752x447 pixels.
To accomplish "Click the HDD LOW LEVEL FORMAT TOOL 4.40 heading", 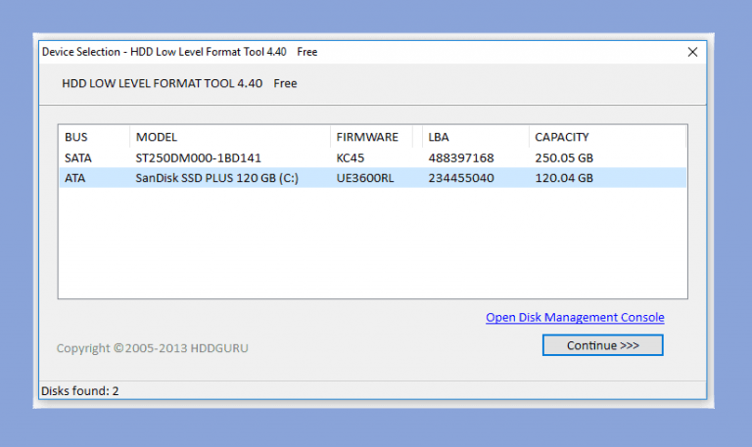I will [x=163, y=83].
